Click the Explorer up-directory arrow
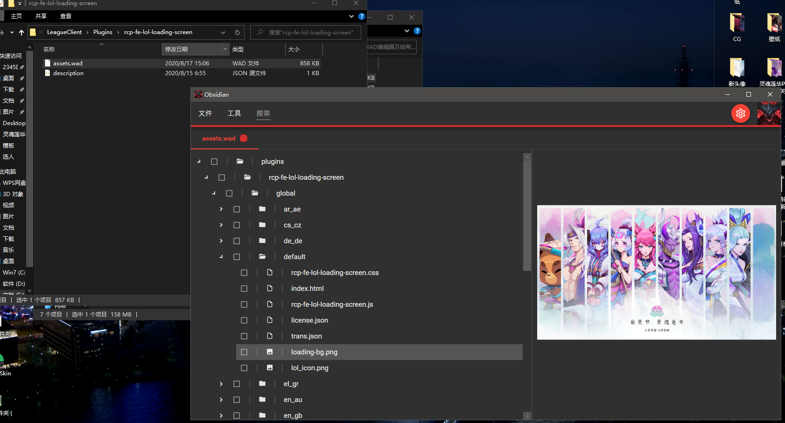785x423 pixels. tap(21, 32)
